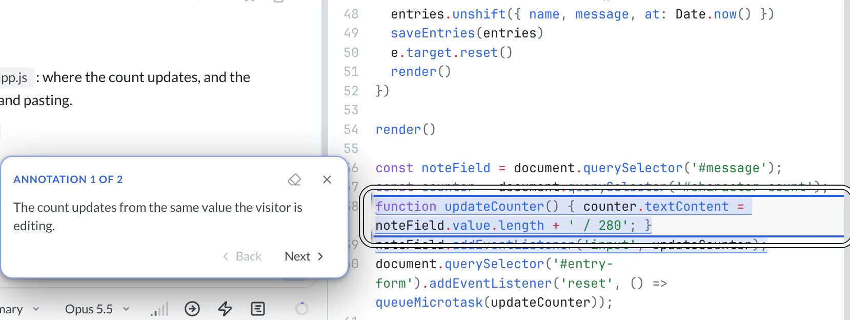Click the 'noteField.value.length' code line
The height and width of the screenshot is (320, 850).
point(514,226)
